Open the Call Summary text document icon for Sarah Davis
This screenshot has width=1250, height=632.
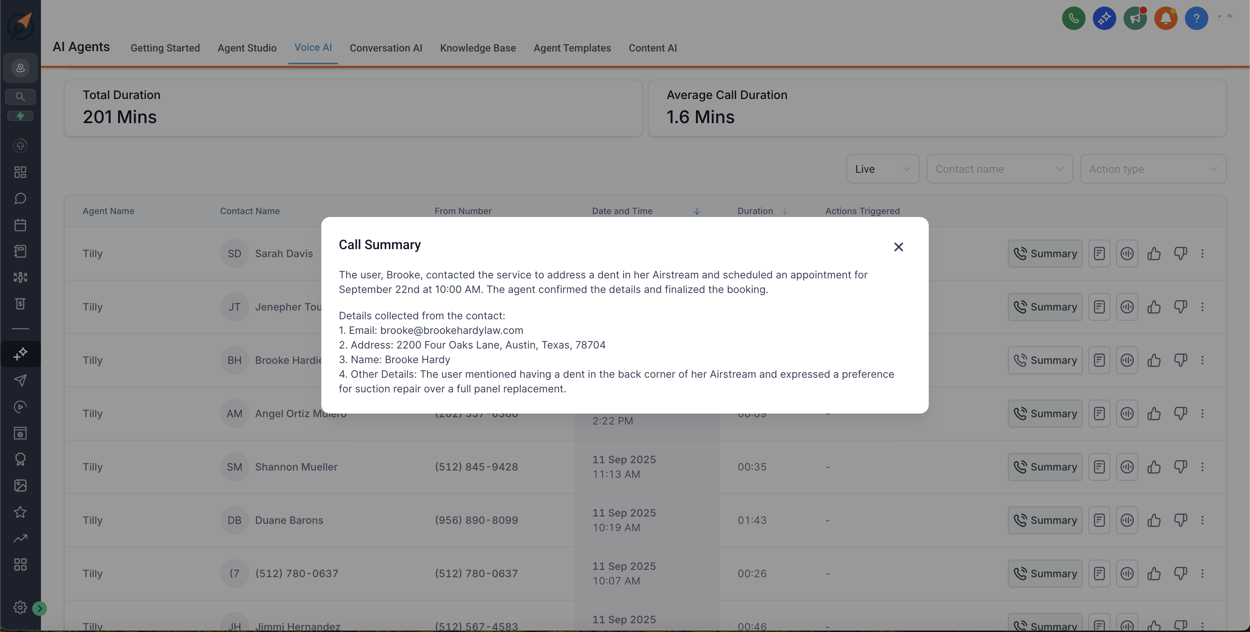pos(1099,253)
